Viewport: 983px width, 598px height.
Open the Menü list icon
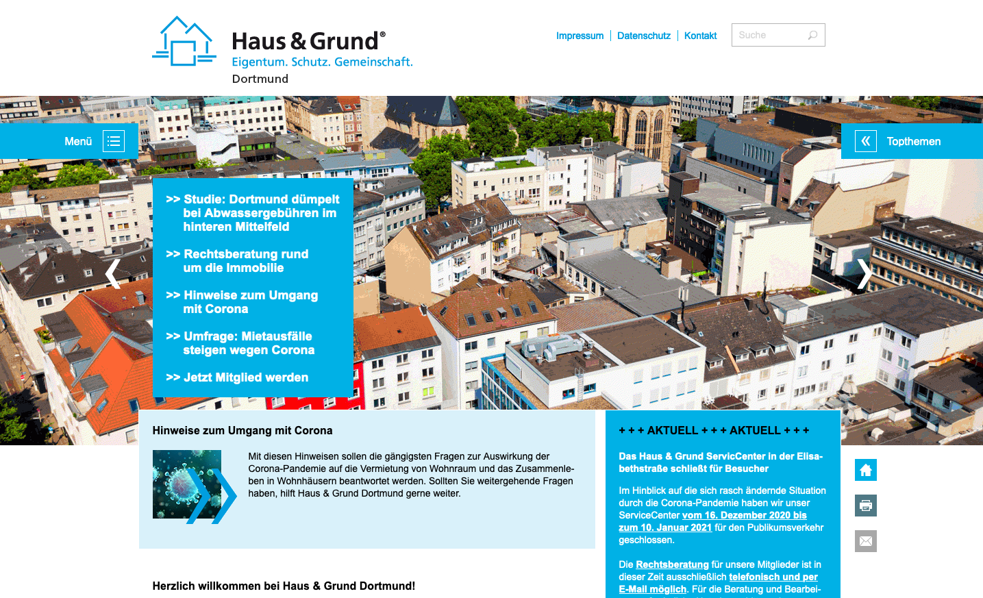(114, 141)
